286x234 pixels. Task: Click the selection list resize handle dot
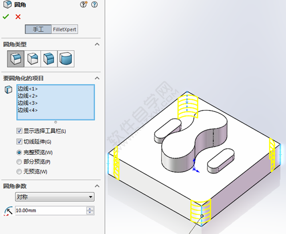point(56,122)
